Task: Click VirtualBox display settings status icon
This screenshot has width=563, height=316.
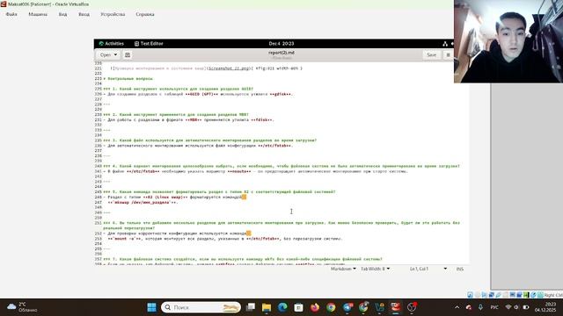Action: (512, 295)
